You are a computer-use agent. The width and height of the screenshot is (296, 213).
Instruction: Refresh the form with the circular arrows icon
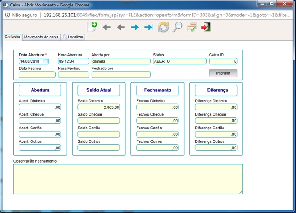(x=163, y=27)
